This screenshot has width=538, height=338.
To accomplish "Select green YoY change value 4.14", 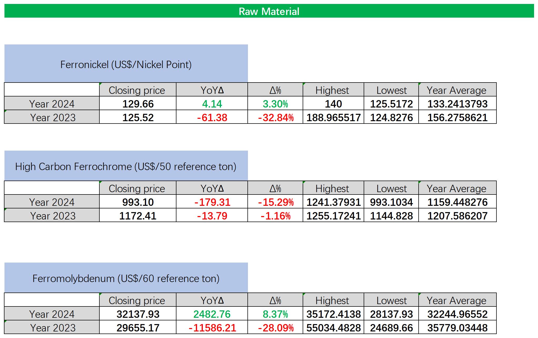I will (212, 104).
